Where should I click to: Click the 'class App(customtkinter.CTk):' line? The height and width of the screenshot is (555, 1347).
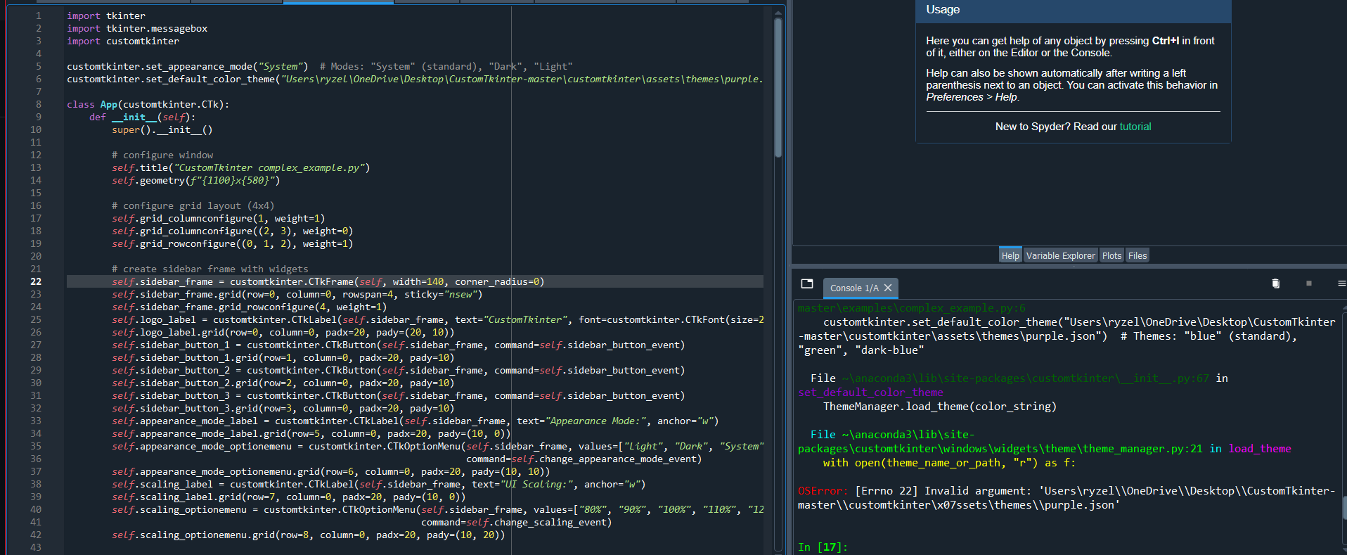click(x=148, y=104)
